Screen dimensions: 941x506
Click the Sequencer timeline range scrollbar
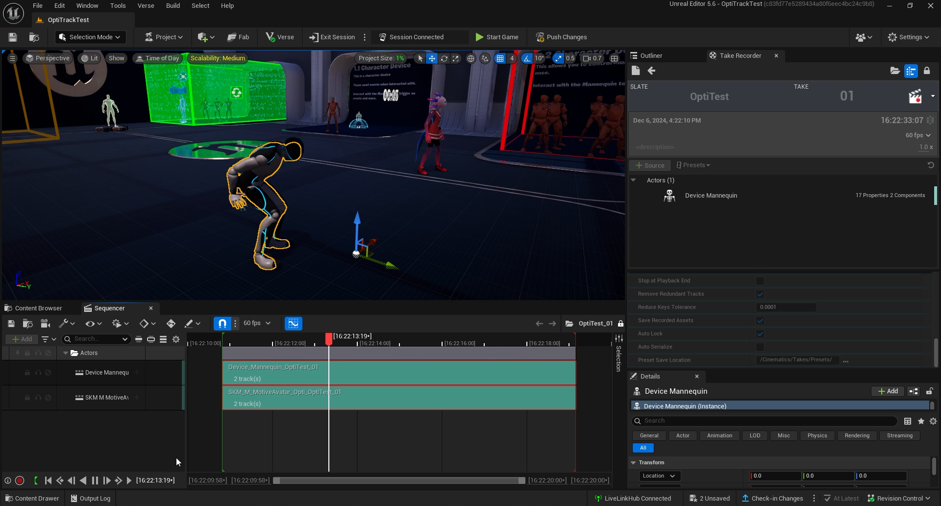pos(398,481)
